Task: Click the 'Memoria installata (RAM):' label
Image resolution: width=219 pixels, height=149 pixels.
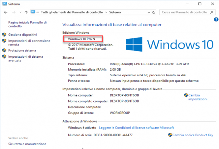Action: tap(87, 69)
